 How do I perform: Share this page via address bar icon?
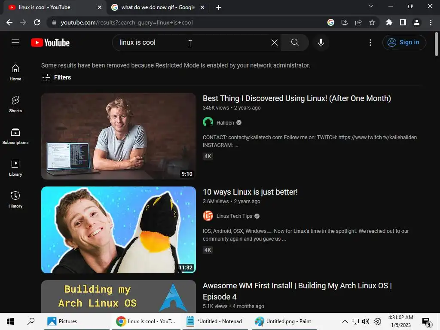[358, 22]
